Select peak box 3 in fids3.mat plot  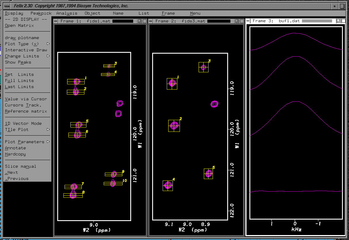click(203, 67)
